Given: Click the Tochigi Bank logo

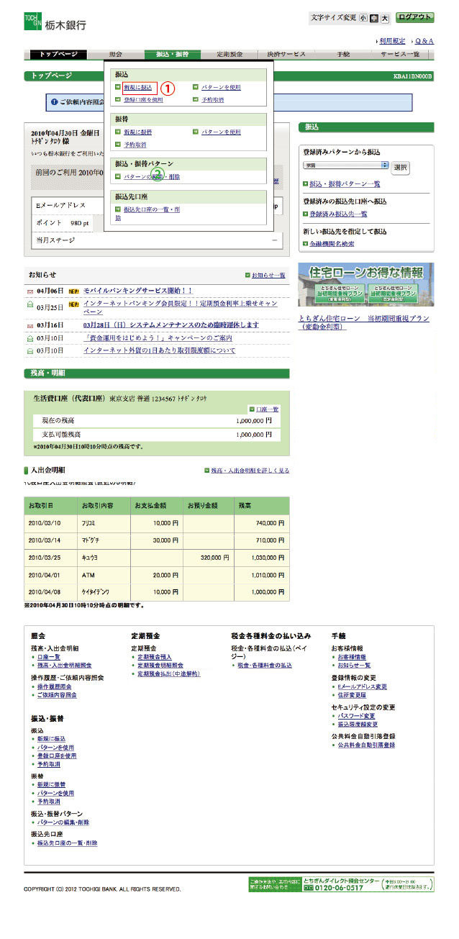Looking at the screenshot, I should pos(55,22).
